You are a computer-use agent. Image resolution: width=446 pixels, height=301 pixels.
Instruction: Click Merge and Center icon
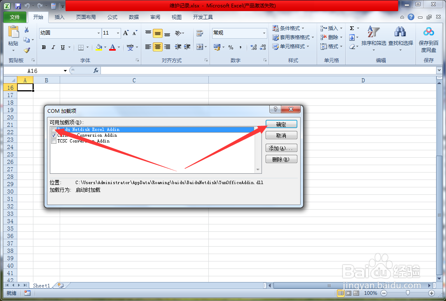pos(200,47)
